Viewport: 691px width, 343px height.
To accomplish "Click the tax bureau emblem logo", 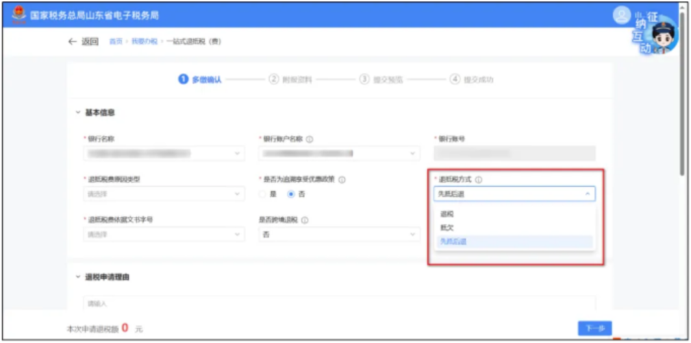I will coord(19,15).
